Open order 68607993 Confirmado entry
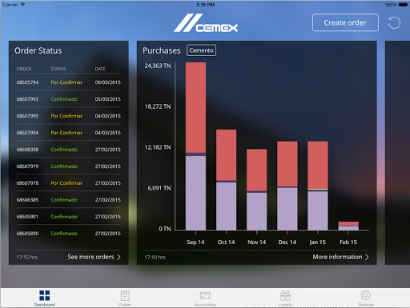410x308 pixels. [69, 99]
